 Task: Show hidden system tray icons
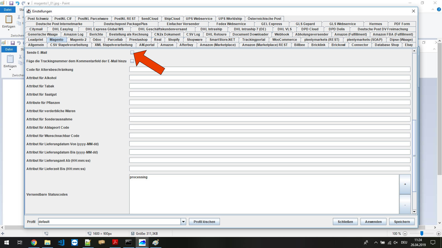pyautogui.click(x=376, y=242)
